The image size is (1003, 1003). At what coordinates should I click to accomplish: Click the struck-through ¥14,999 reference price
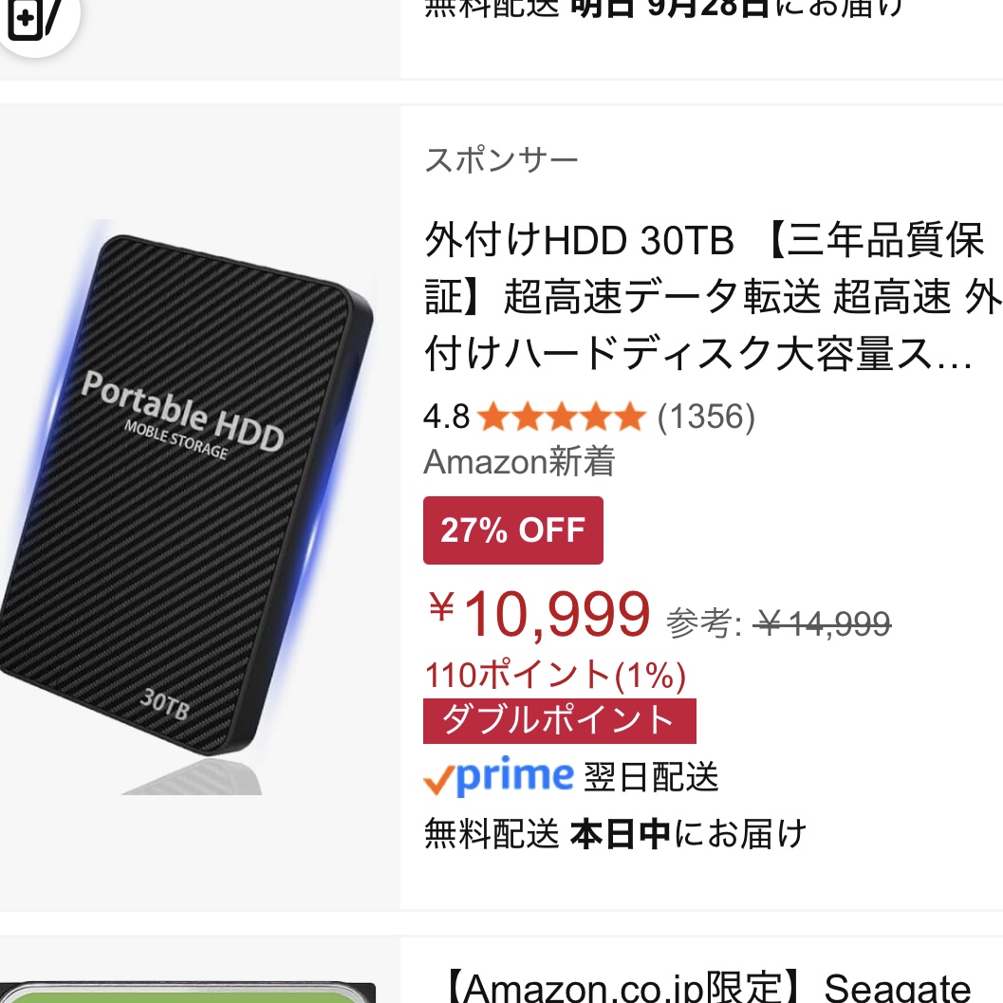(823, 623)
